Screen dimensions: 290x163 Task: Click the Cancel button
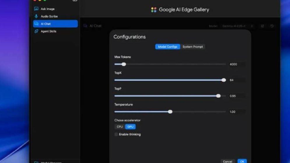(228, 161)
